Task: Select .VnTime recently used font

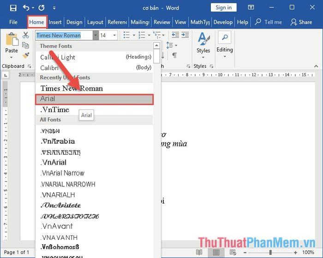Action: (94, 110)
